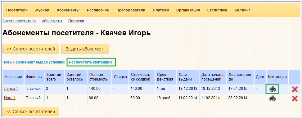
Task: Open the Статистика menu
Action: [217, 10]
